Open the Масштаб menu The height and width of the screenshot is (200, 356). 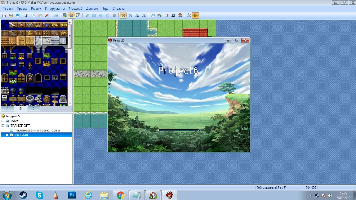pos(76,9)
